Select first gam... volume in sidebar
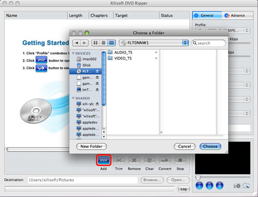 pyautogui.click(x=85, y=78)
